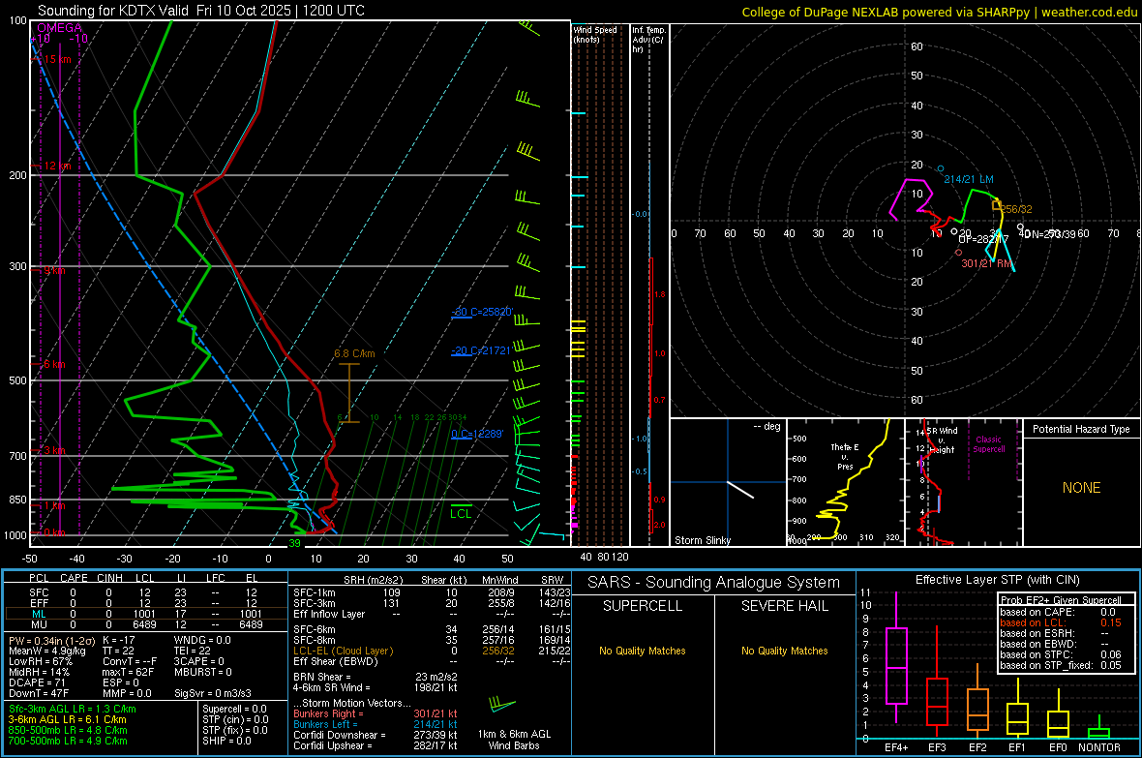Click the maxT = 62F value
Viewport: 1142px width, 758px height.
[128, 672]
